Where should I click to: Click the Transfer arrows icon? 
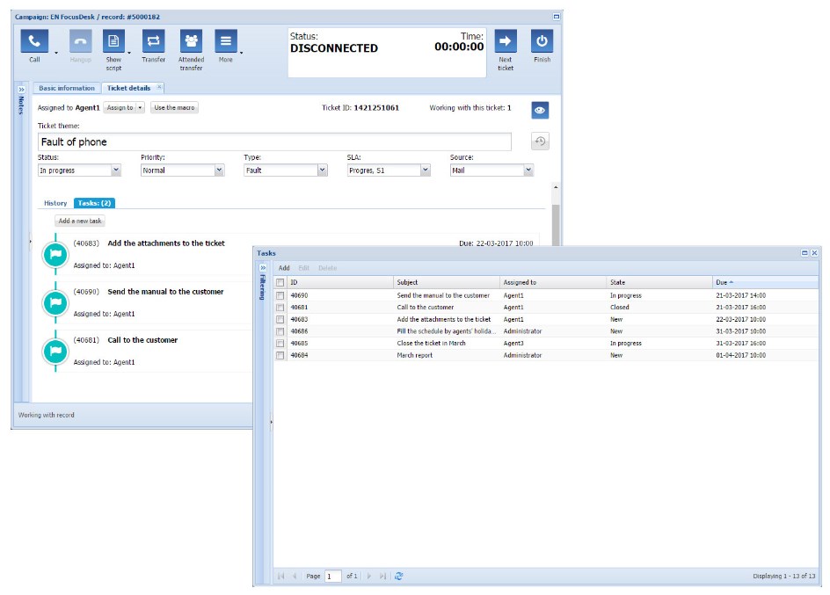153,41
